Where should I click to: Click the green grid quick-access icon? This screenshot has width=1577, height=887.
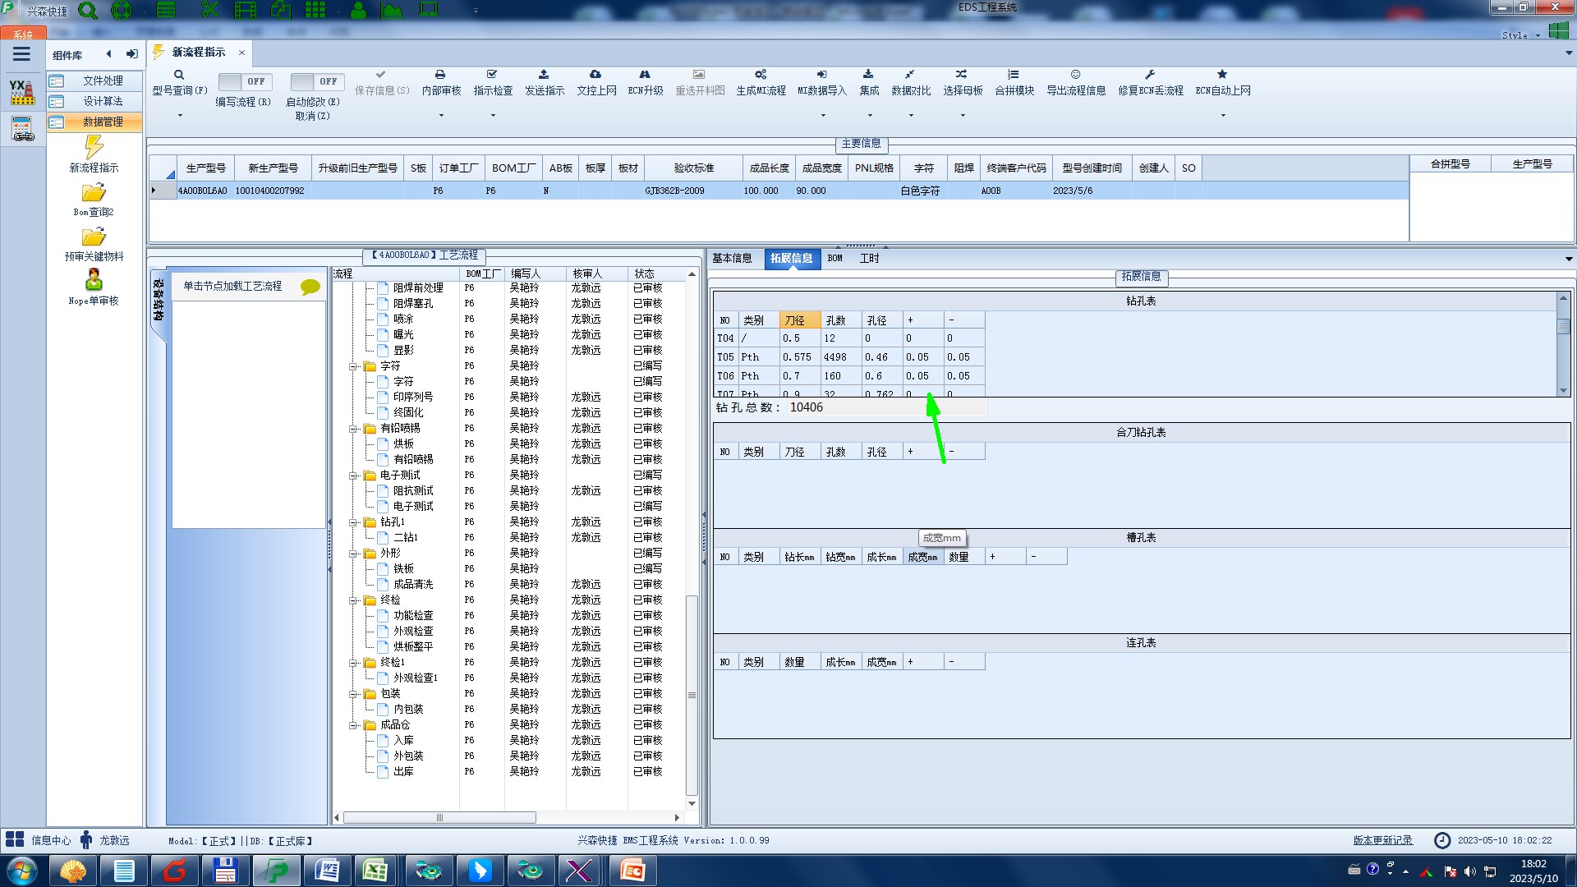pos(315,10)
